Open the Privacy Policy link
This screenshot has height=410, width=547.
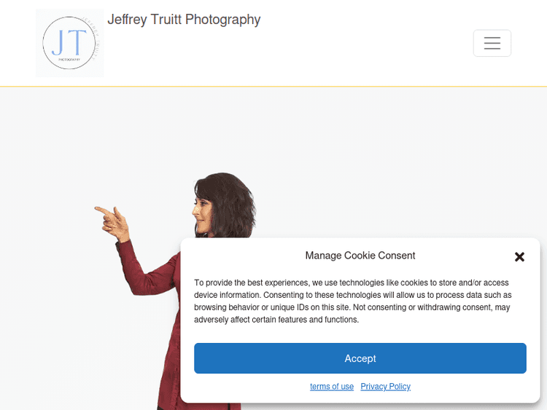[386, 386]
